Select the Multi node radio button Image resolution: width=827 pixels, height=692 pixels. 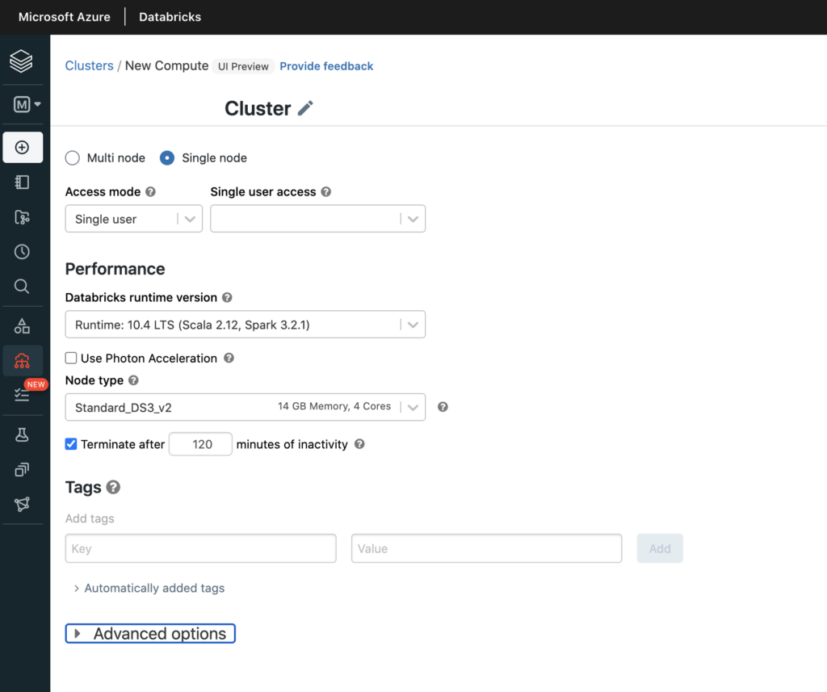[73, 158]
